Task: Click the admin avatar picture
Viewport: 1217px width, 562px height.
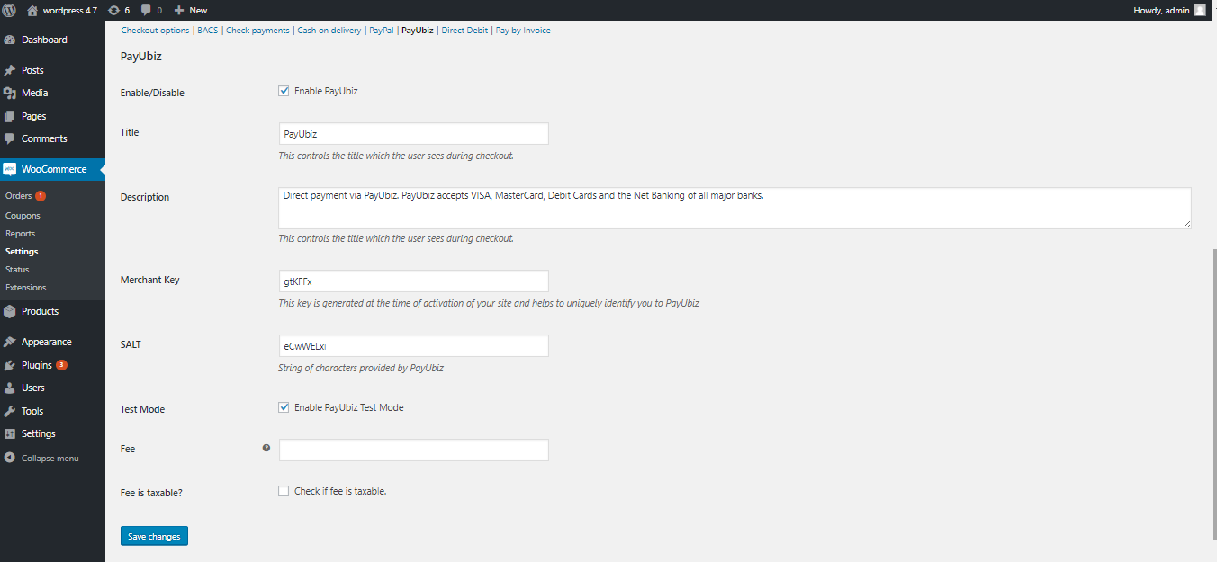Action: click(x=1200, y=10)
